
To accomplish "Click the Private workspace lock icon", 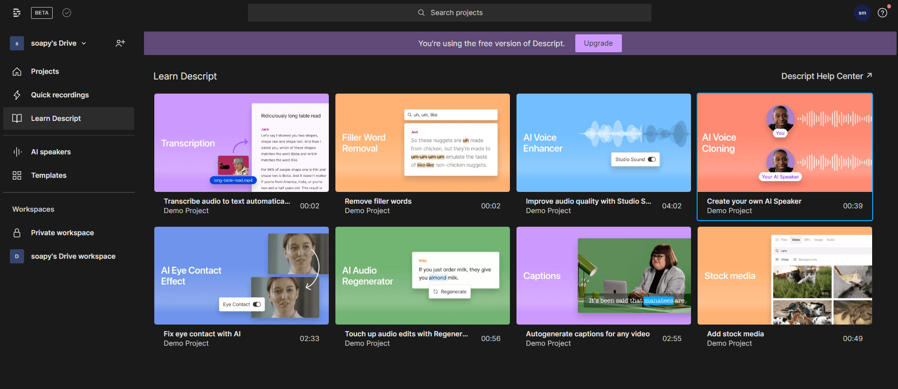I will click(17, 233).
